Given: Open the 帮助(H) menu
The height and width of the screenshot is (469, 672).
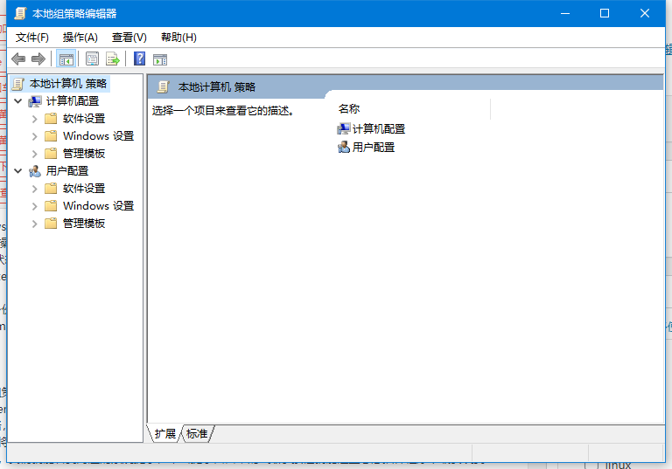Looking at the screenshot, I should click(178, 38).
